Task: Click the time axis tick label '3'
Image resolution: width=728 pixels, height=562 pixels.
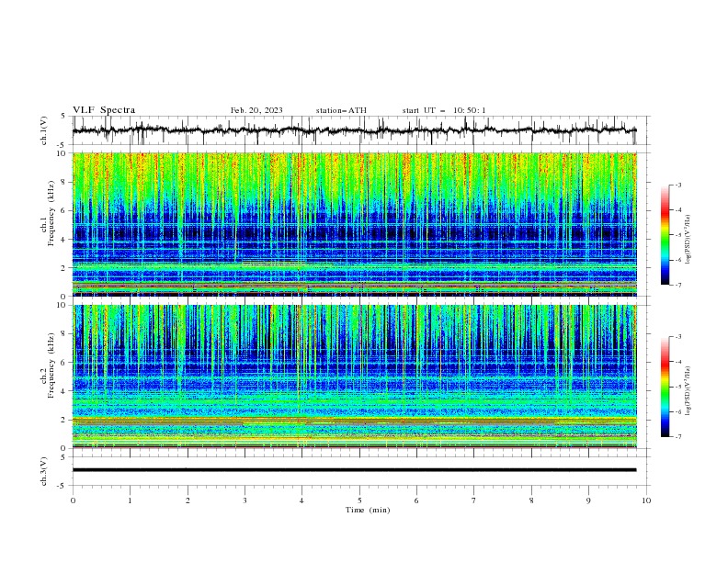Action: point(245,500)
